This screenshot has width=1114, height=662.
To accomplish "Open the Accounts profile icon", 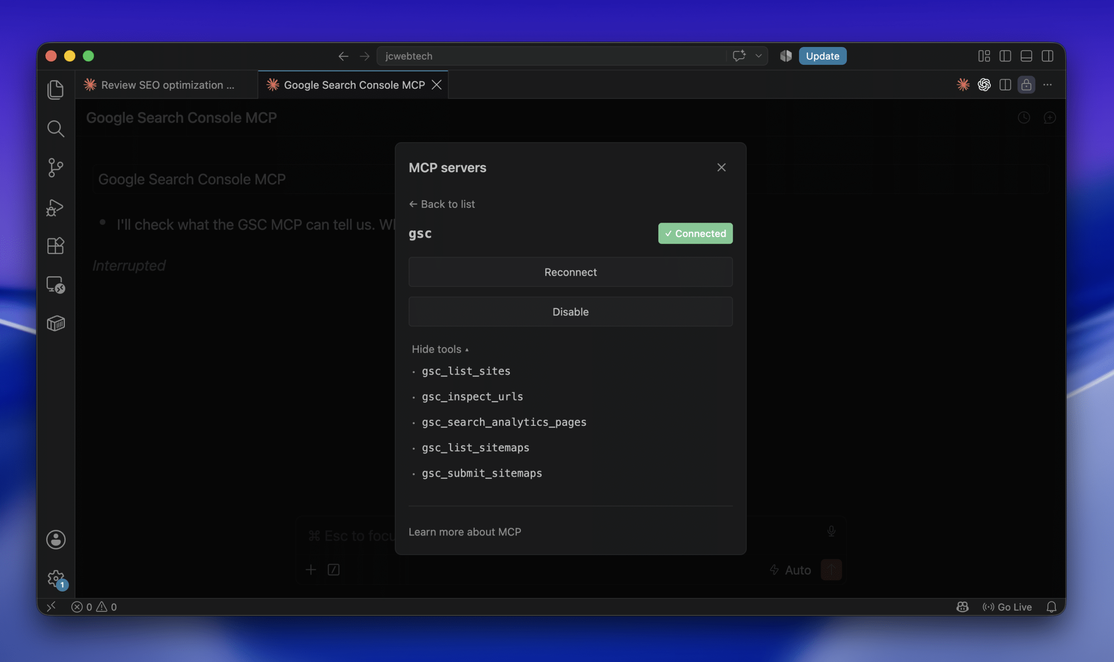I will (x=56, y=539).
